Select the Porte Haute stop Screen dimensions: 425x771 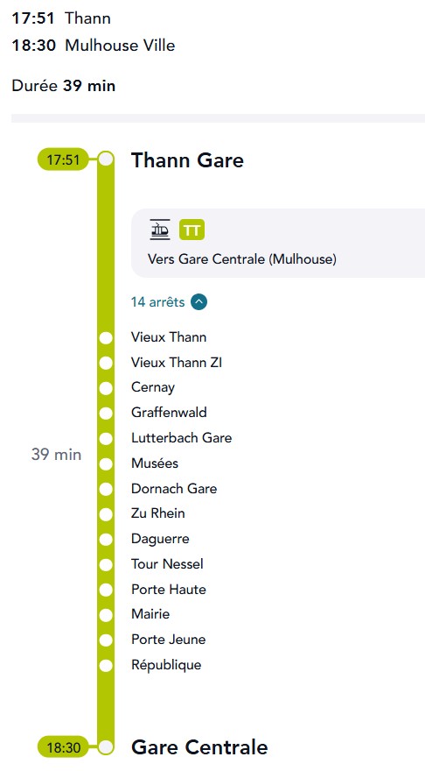tap(168, 590)
